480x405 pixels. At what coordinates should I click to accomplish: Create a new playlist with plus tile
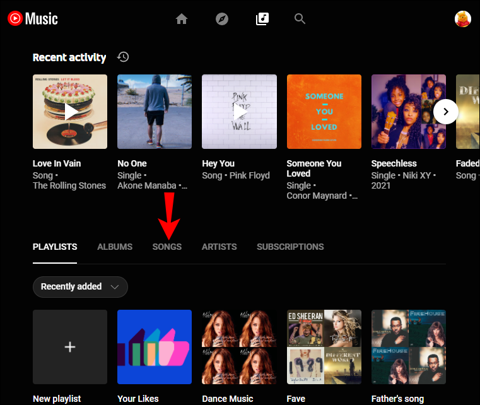pos(70,347)
